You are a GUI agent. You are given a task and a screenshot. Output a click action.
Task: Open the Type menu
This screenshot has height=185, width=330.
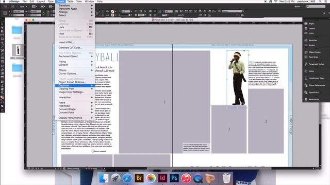click(x=51, y=1)
